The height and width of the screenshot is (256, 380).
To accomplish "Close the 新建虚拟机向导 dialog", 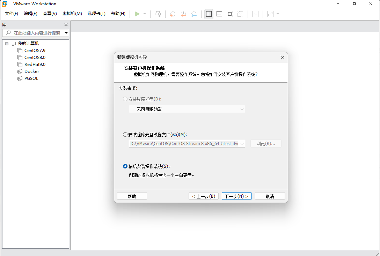I will click(x=283, y=57).
